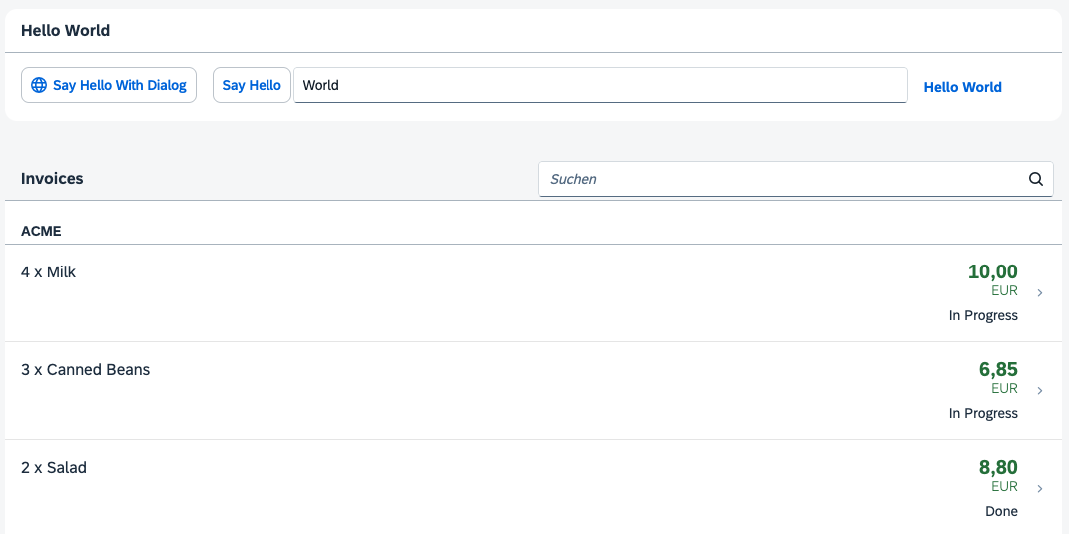
Task: Click the search magnifier icon
Action: [1036, 179]
